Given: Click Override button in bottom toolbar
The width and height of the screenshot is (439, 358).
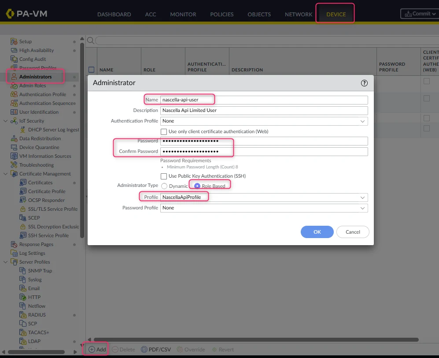Looking at the screenshot, I should pyautogui.click(x=191, y=349).
